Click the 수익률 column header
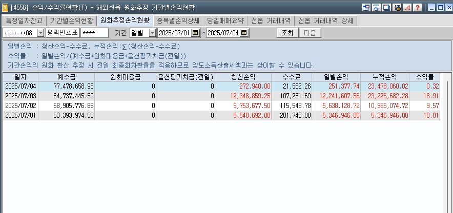This screenshot has width=453, height=213. pyautogui.click(x=425, y=77)
